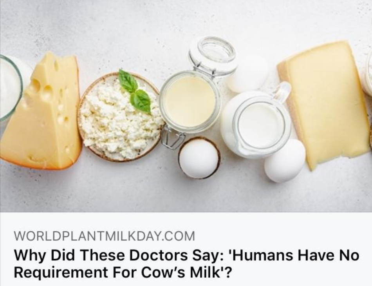
Task: Click the open jar of cream
Action: click(x=190, y=101)
